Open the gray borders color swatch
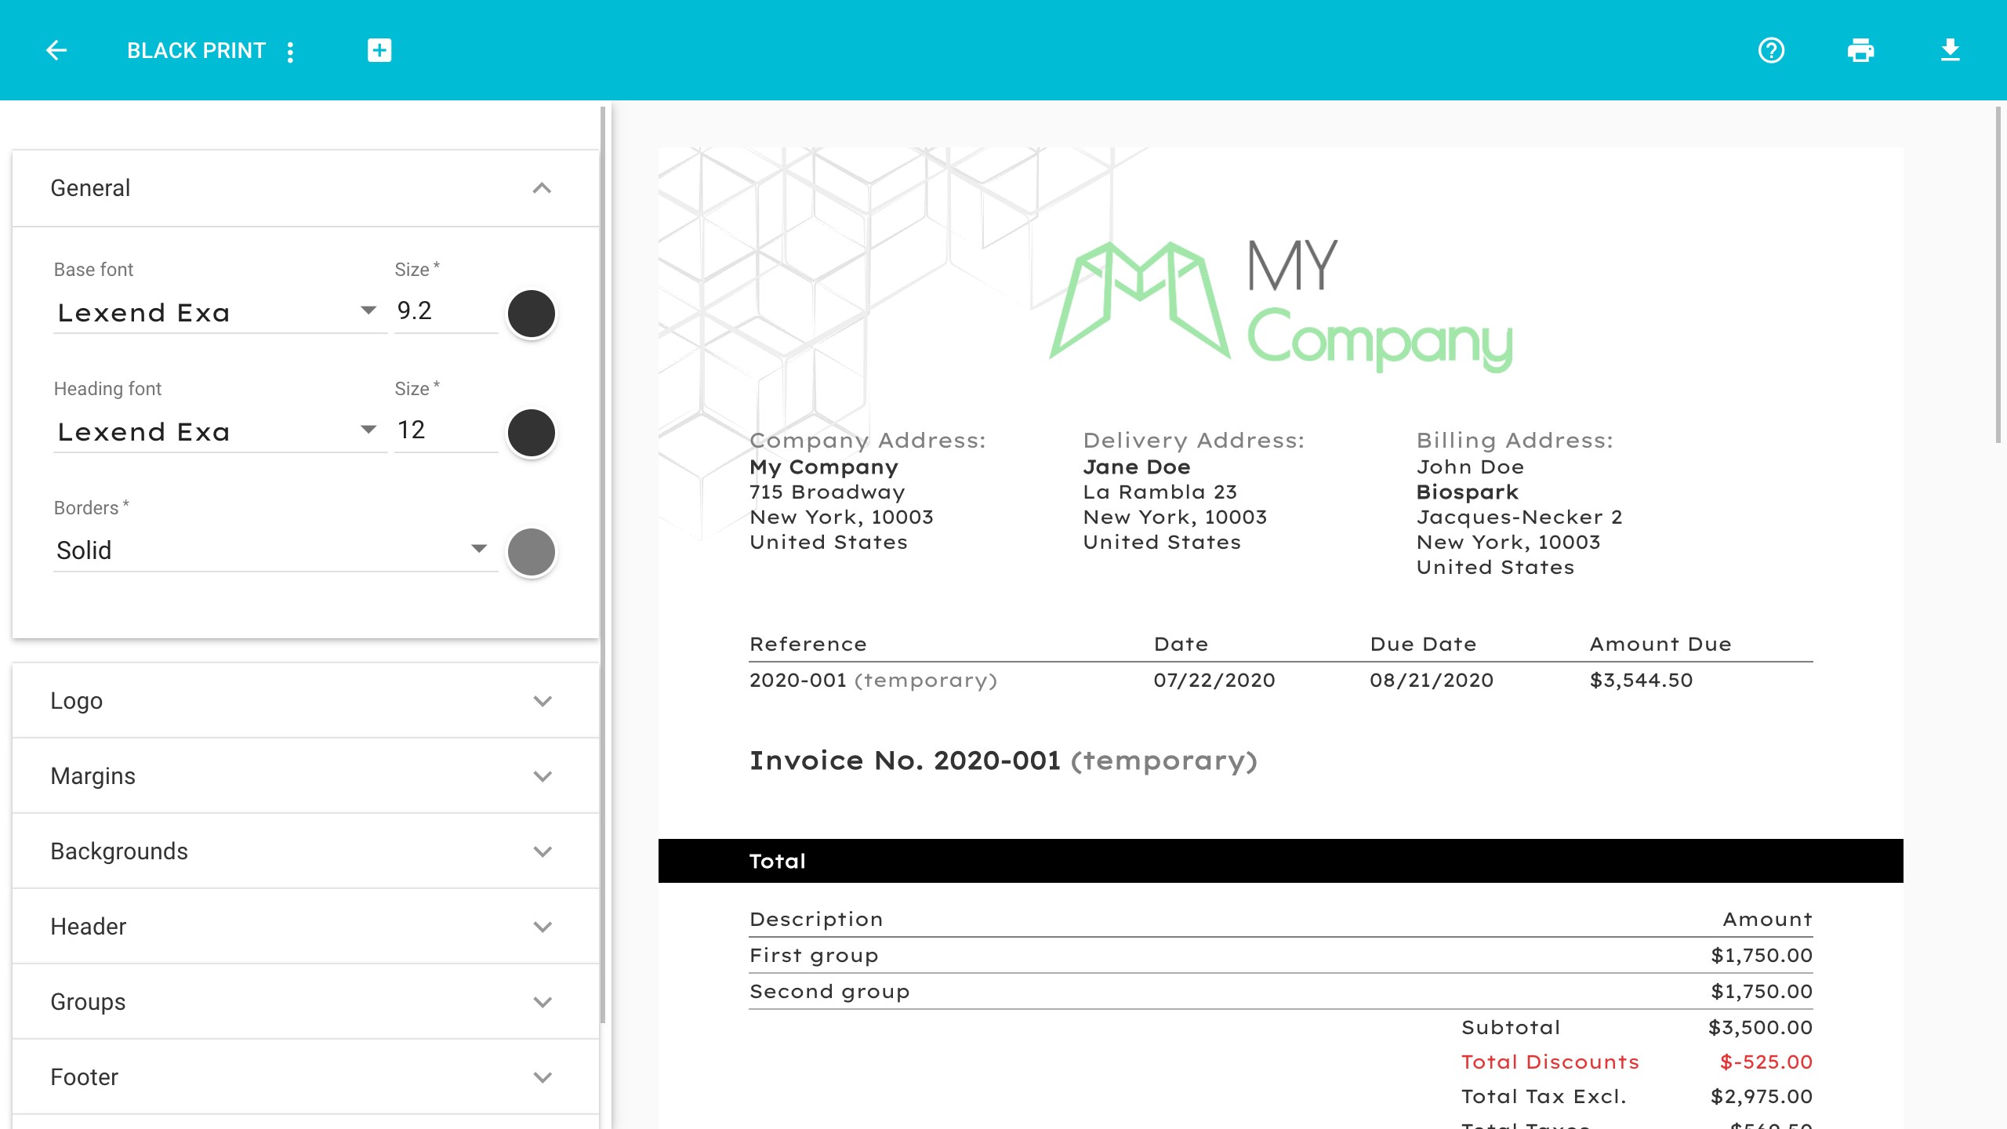 [532, 552]
